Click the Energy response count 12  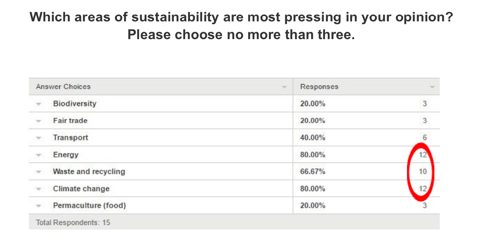[423, 154]
